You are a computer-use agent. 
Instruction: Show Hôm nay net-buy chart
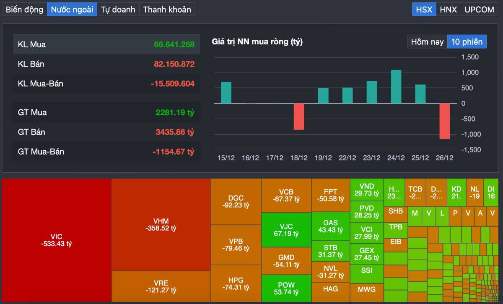427,41
